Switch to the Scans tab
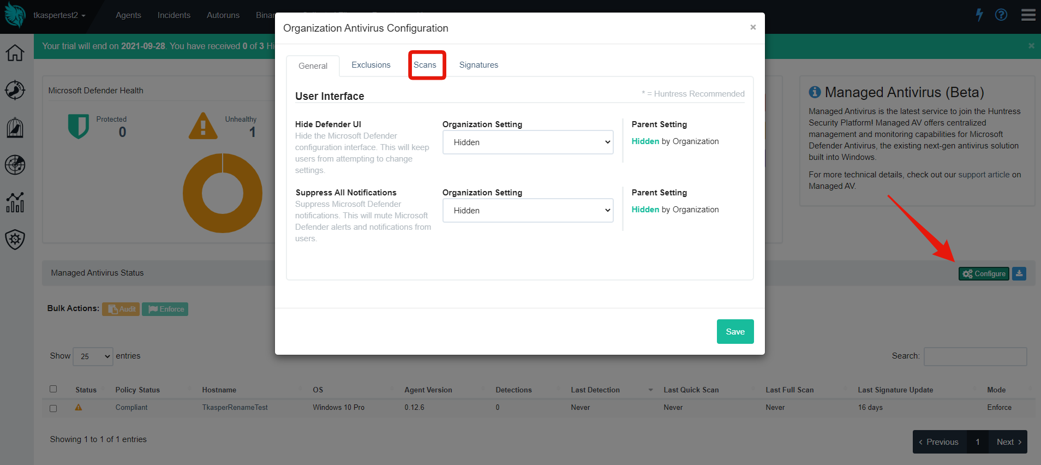The width and height of the screenshot is (1041, 465). tap(425, 65)
